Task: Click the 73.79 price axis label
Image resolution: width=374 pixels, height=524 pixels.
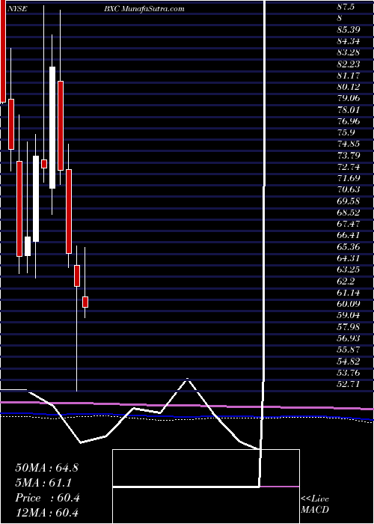Action: (x=349, y=155)
